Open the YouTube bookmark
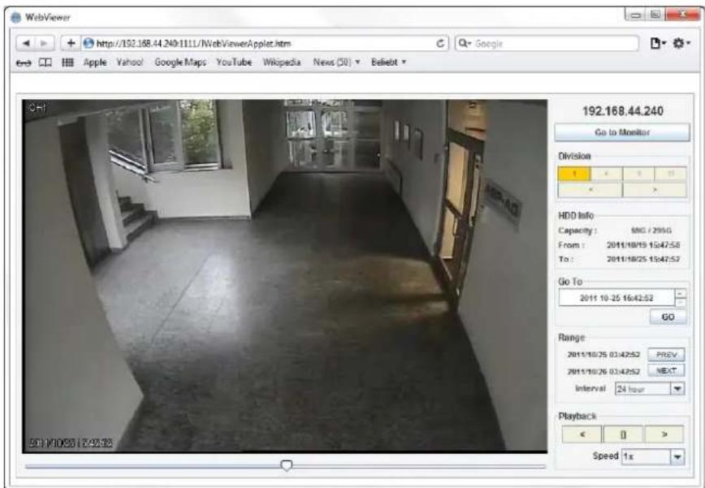Screen dimensions: 705x488 (234, 63)
